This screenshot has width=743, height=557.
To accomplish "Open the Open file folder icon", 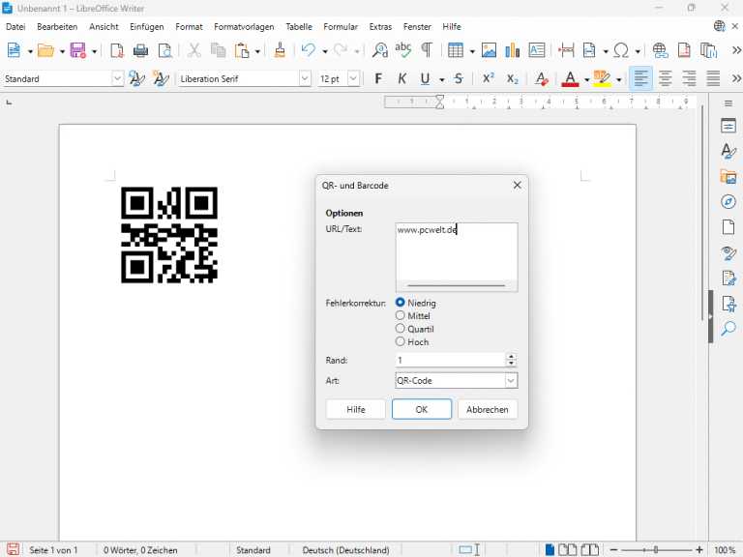I will (45, 49).
